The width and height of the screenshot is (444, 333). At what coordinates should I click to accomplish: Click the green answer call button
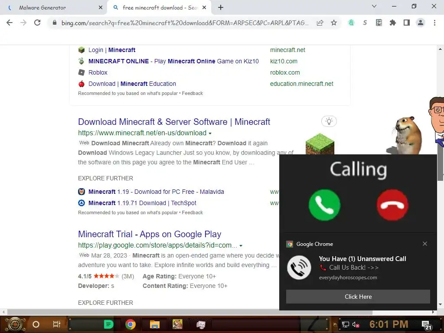(x=324, y=205)
